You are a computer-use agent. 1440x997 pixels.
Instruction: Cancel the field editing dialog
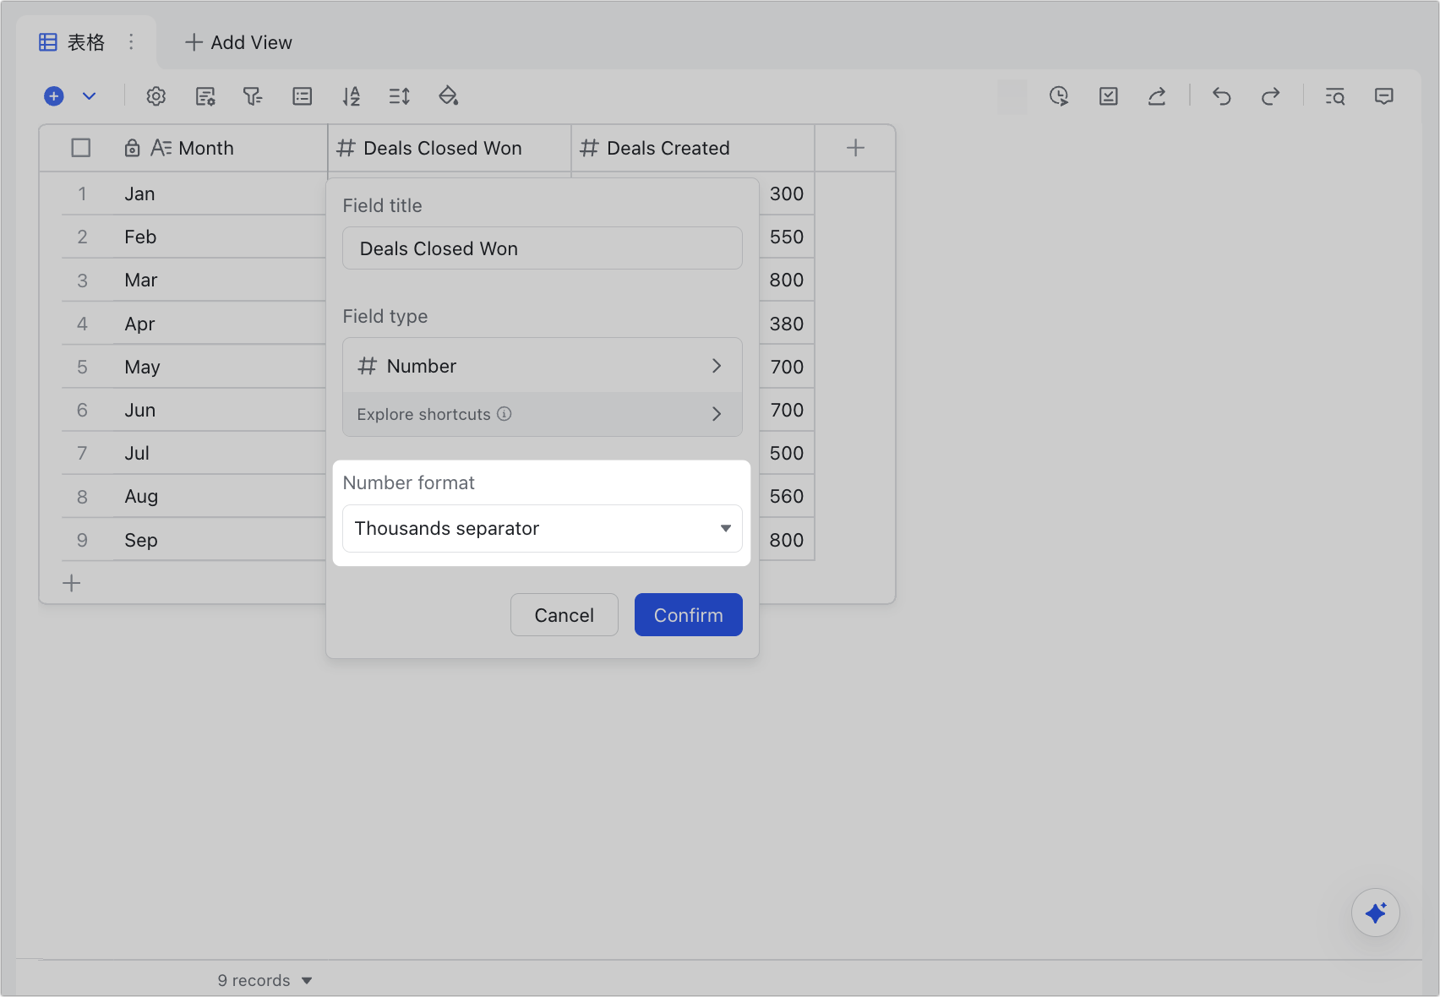click(564, 614)
